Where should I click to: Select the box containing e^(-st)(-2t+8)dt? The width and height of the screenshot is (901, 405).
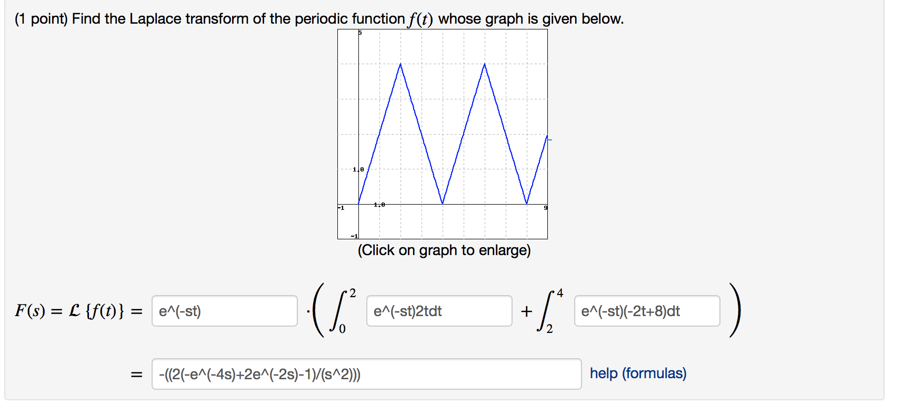[x=646, y=311]
